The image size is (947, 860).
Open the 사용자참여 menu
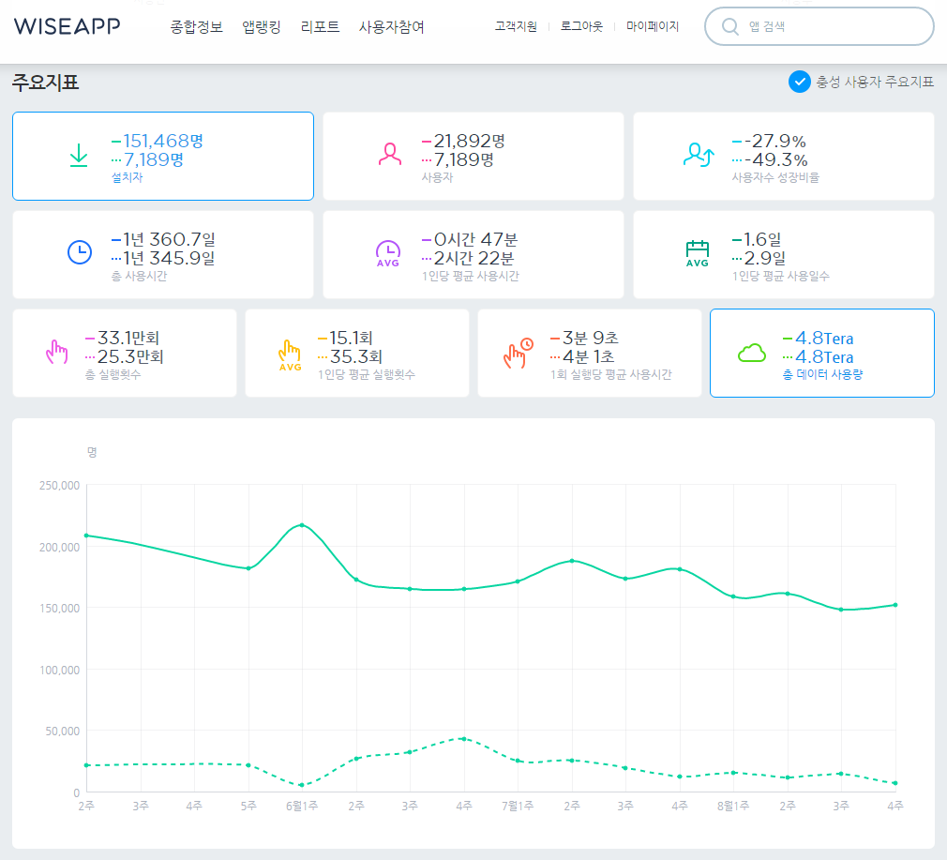pyautogui.click(x=391, y=26)
